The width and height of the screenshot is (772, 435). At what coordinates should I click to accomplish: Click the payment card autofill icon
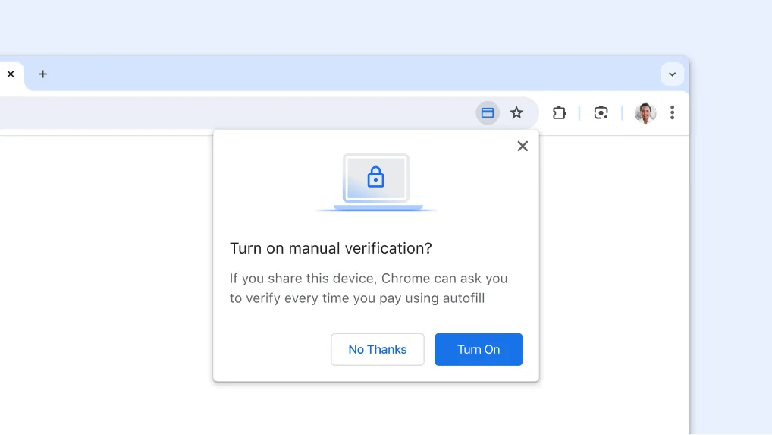point(488,113)
